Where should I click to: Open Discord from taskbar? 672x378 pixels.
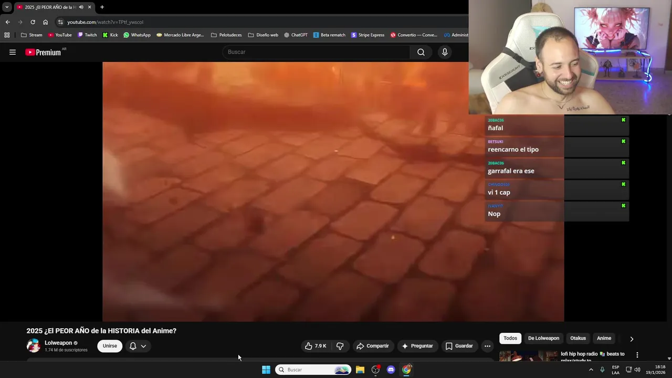[391, 370]
